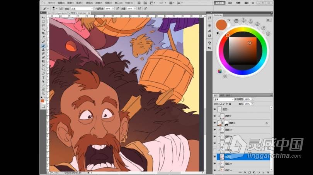Screen dimensions: 313x175
Task: Show the hidden layer above selected layer
Action: [215, 150]
